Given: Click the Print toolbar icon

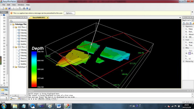Looking at the screenshot, I should tap(24, 8).
